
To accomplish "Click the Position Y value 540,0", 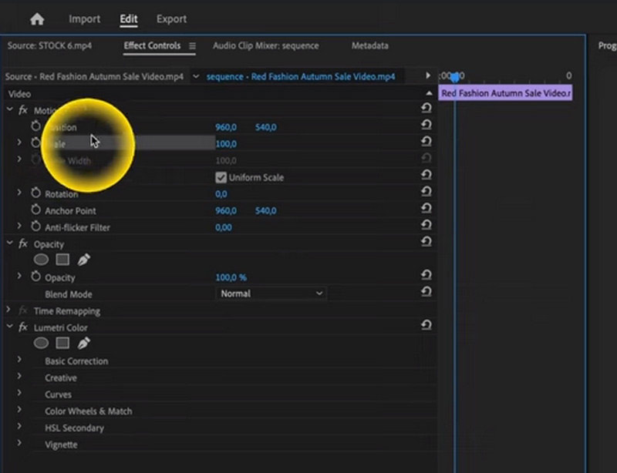I will 265,127.
